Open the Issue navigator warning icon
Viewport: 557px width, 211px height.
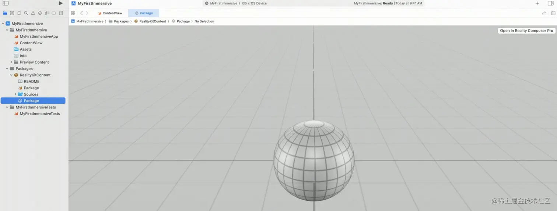(x=33, y=13)
